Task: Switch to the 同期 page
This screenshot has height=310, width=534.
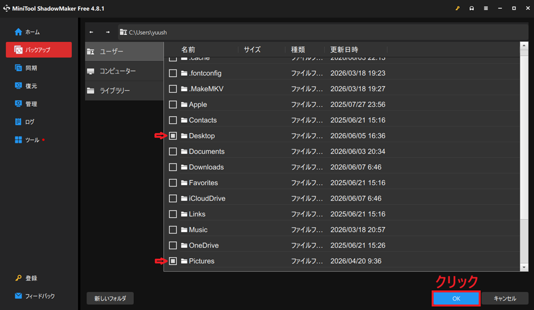Action: click(x=31, y=68)
